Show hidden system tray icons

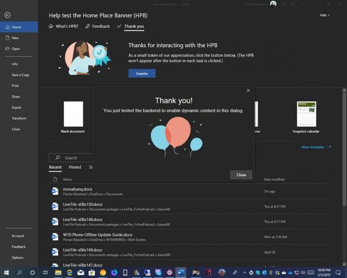pos(245,273)
